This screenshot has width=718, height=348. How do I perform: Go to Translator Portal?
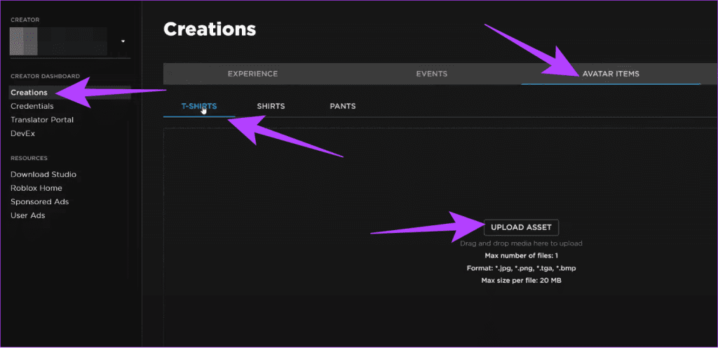point(41,120)
